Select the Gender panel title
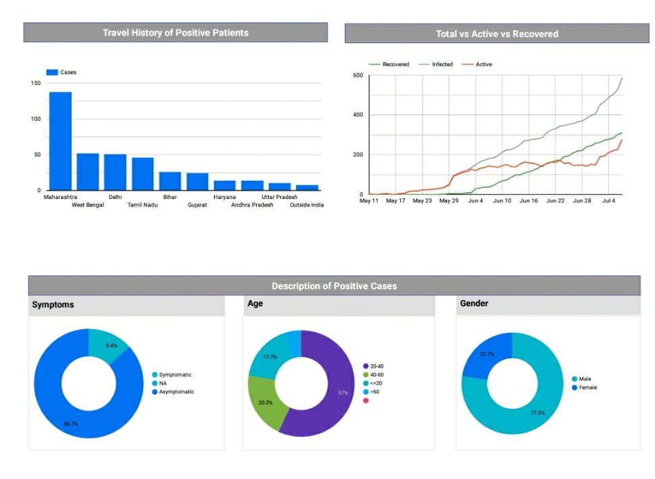Image resolution: width=655 pixels, height=479 pixels. pos(474,304)
